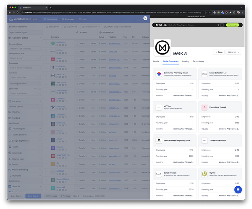The image size is (252, 209).
Task: Save the MAGIC AI company
Action: 219,52
